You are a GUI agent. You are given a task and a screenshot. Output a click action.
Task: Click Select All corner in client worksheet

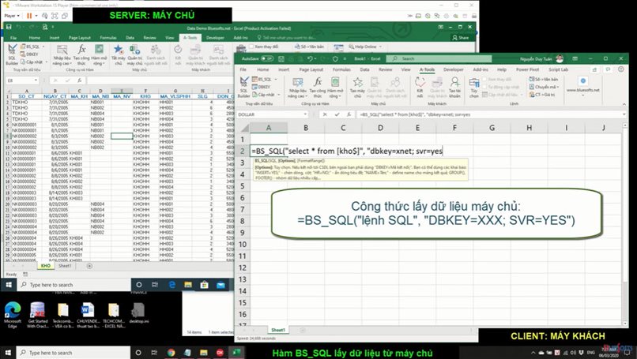coord(243,128)
